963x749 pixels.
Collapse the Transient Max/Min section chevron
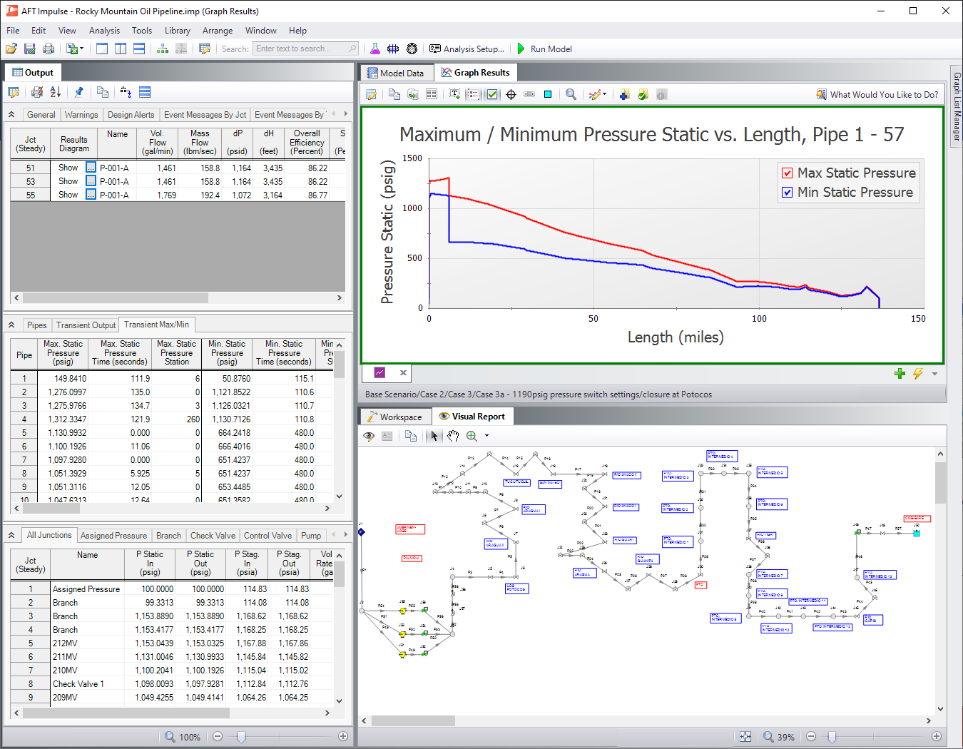tap(11, 325)
